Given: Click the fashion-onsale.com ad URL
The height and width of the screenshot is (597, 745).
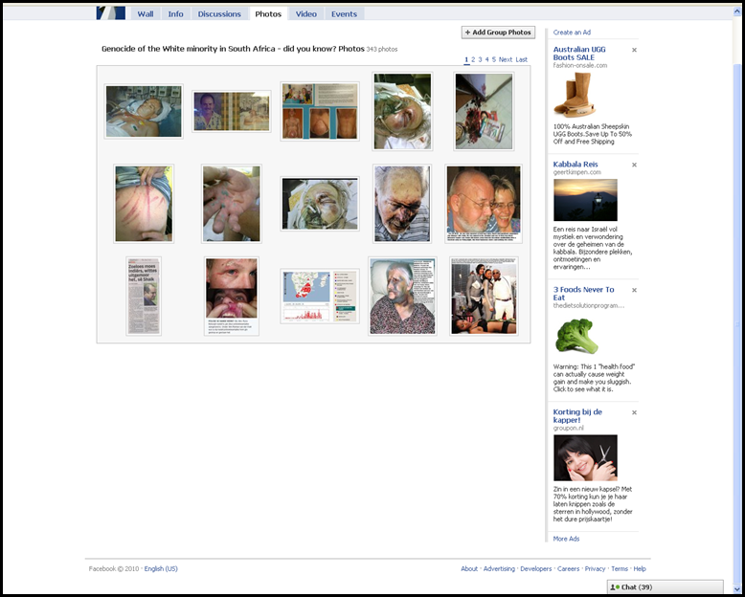Looking at the screenshot, I should coord(580,65).
